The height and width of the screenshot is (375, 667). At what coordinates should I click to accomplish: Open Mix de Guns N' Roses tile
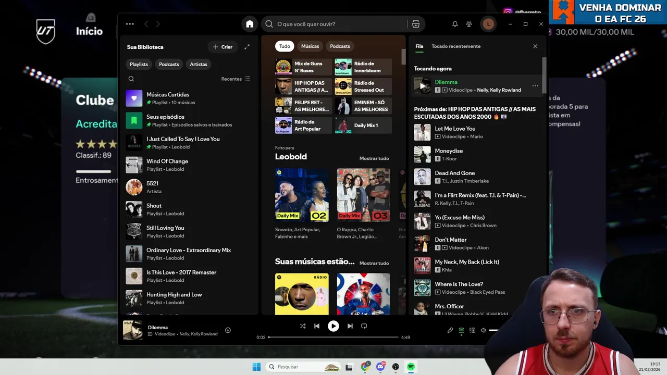[x=303, y=67]
